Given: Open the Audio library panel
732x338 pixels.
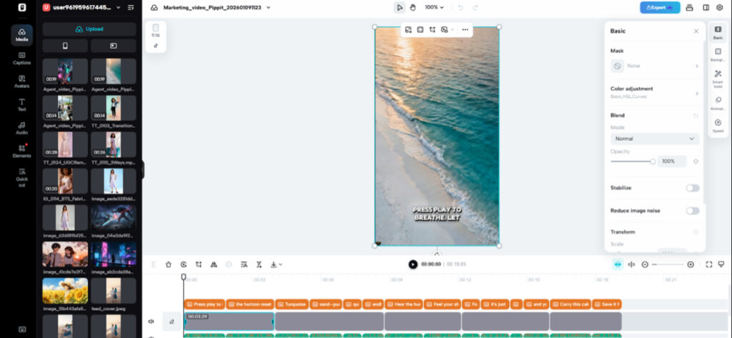Looking at the screenshot, I should pos(21,127).
